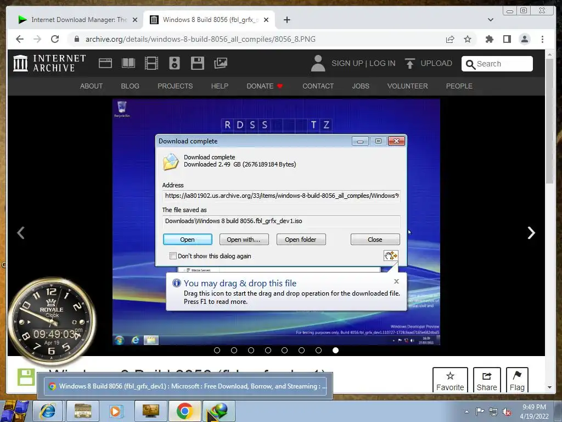Image resolution: width=562 pixels, height=422 pixels.
Task: Click the taskbar clock 9:49 PM
Action: click(x=534, y=412)
